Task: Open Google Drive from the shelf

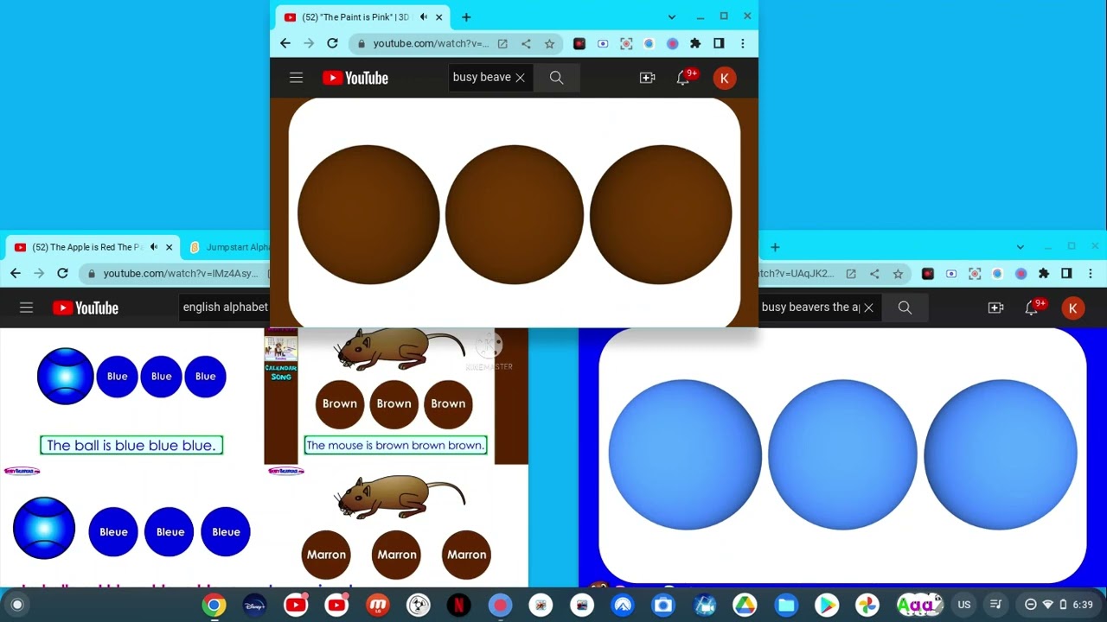Action: pyautogui.click(x=745, y=606)
